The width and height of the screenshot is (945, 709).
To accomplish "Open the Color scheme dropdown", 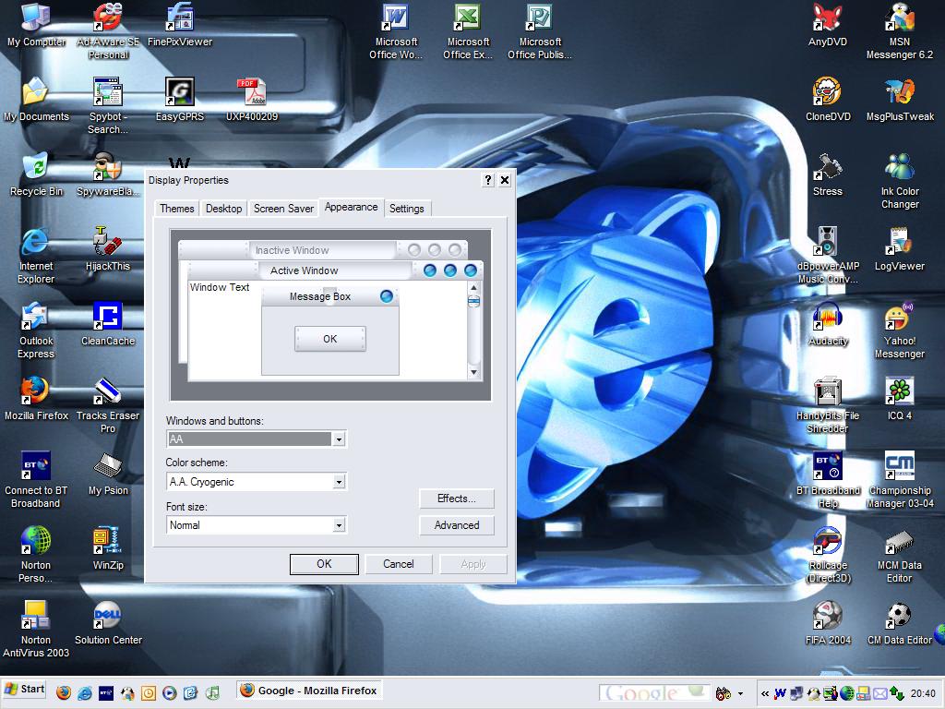I will (339, 482).
